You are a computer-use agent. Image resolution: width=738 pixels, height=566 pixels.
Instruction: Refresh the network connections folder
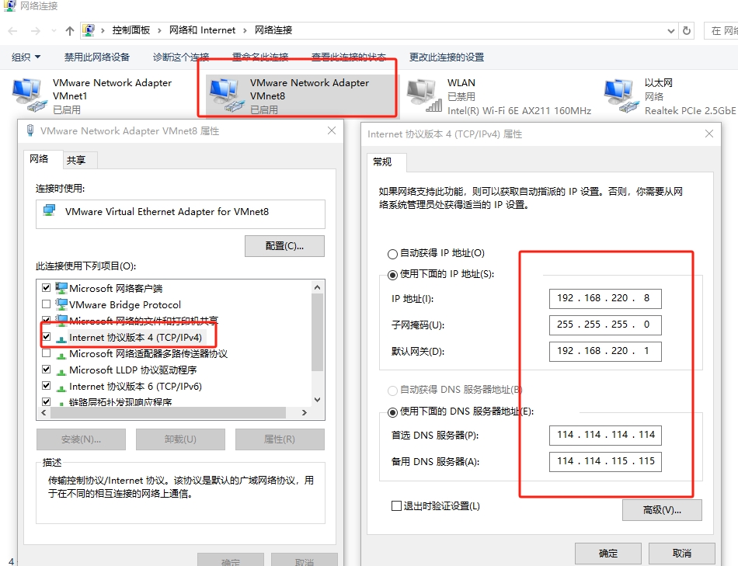point(687,31)
